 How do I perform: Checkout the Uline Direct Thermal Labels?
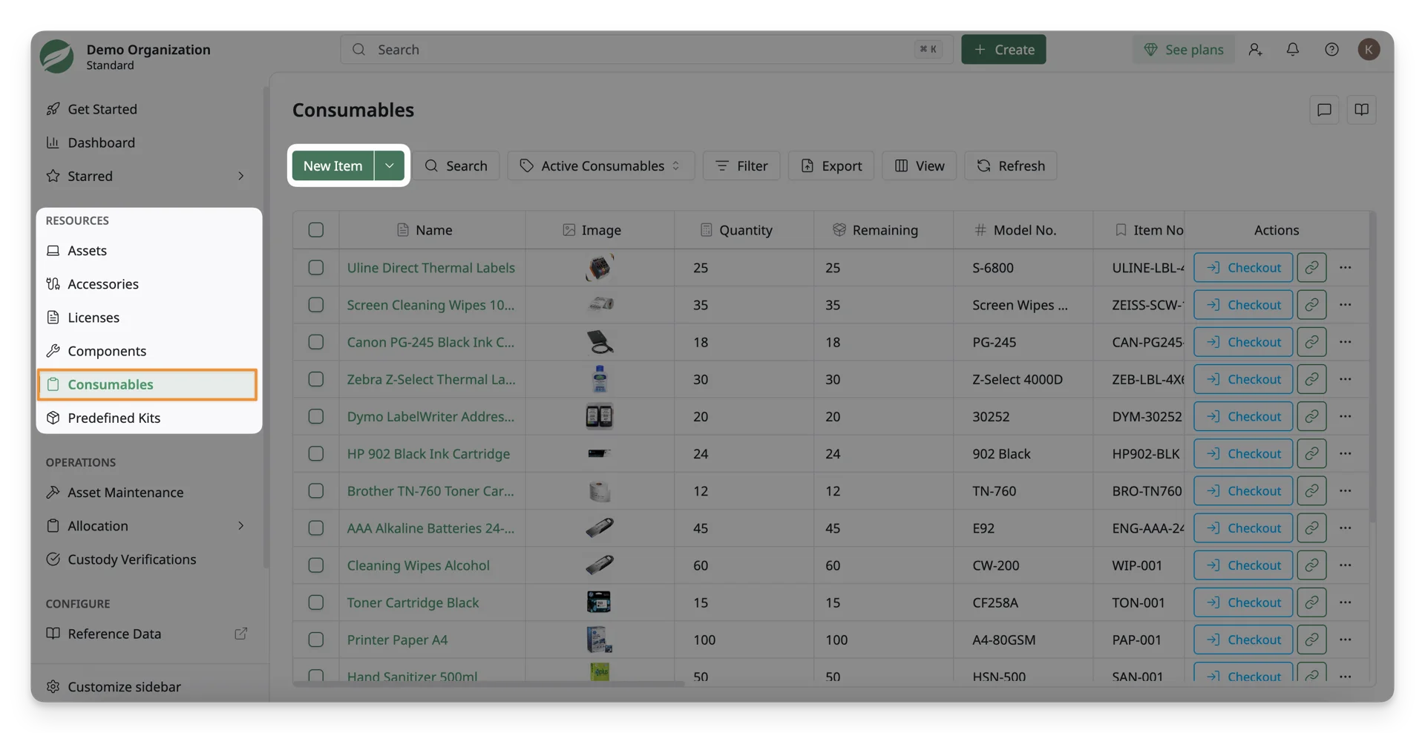(1243, 268)
